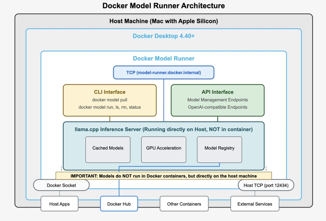326x221 pixels.
Task: Click the External Services box
Action: click(x=255, y=204)
